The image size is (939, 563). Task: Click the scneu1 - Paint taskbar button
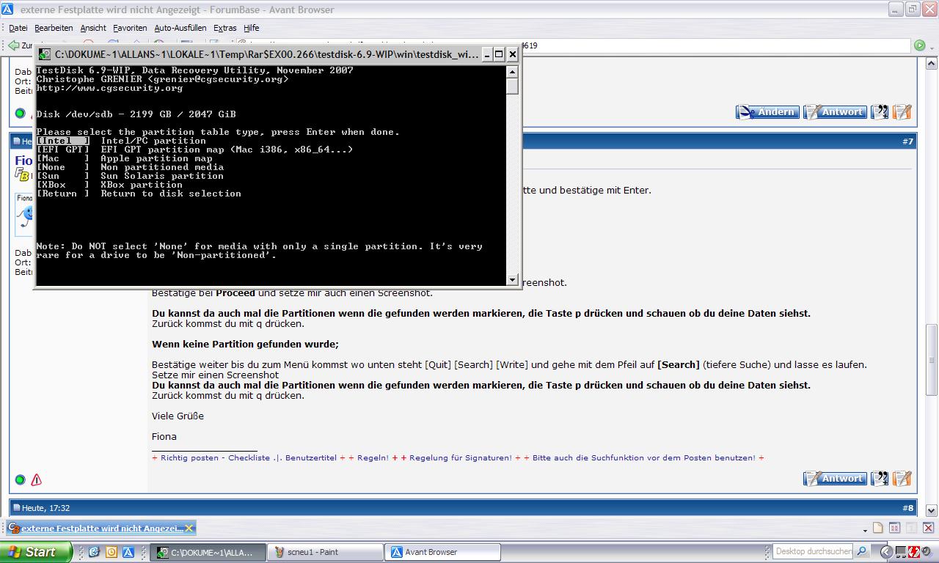pyautogui.click(x=326, y=552)
